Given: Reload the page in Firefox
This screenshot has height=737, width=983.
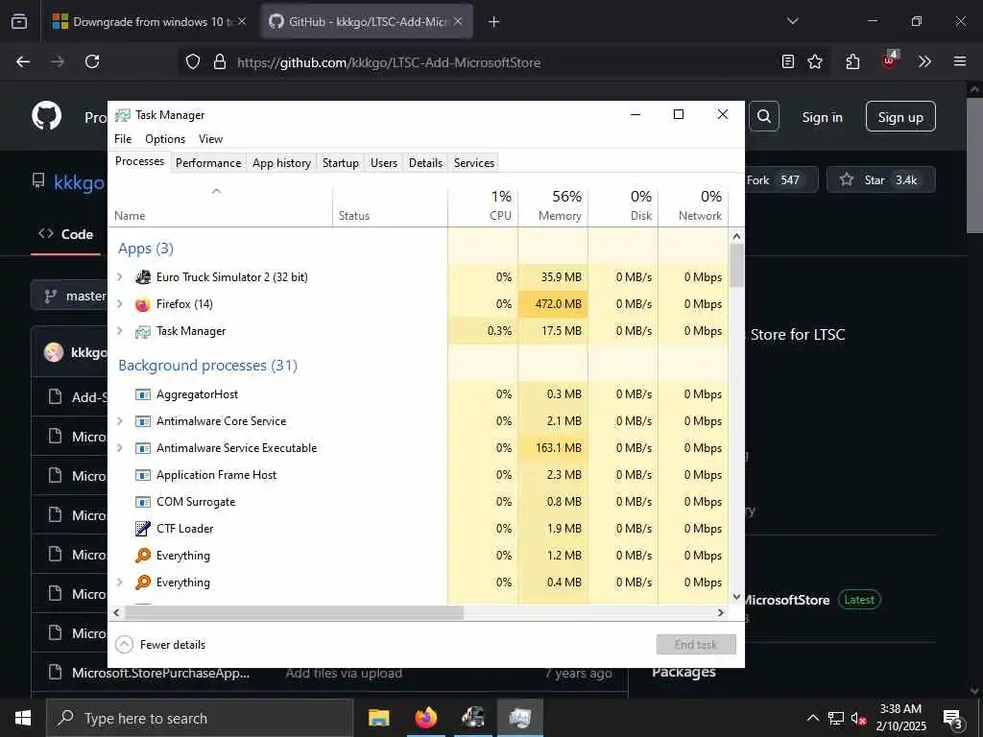Looking at the screenshot, I should (92, 61).
